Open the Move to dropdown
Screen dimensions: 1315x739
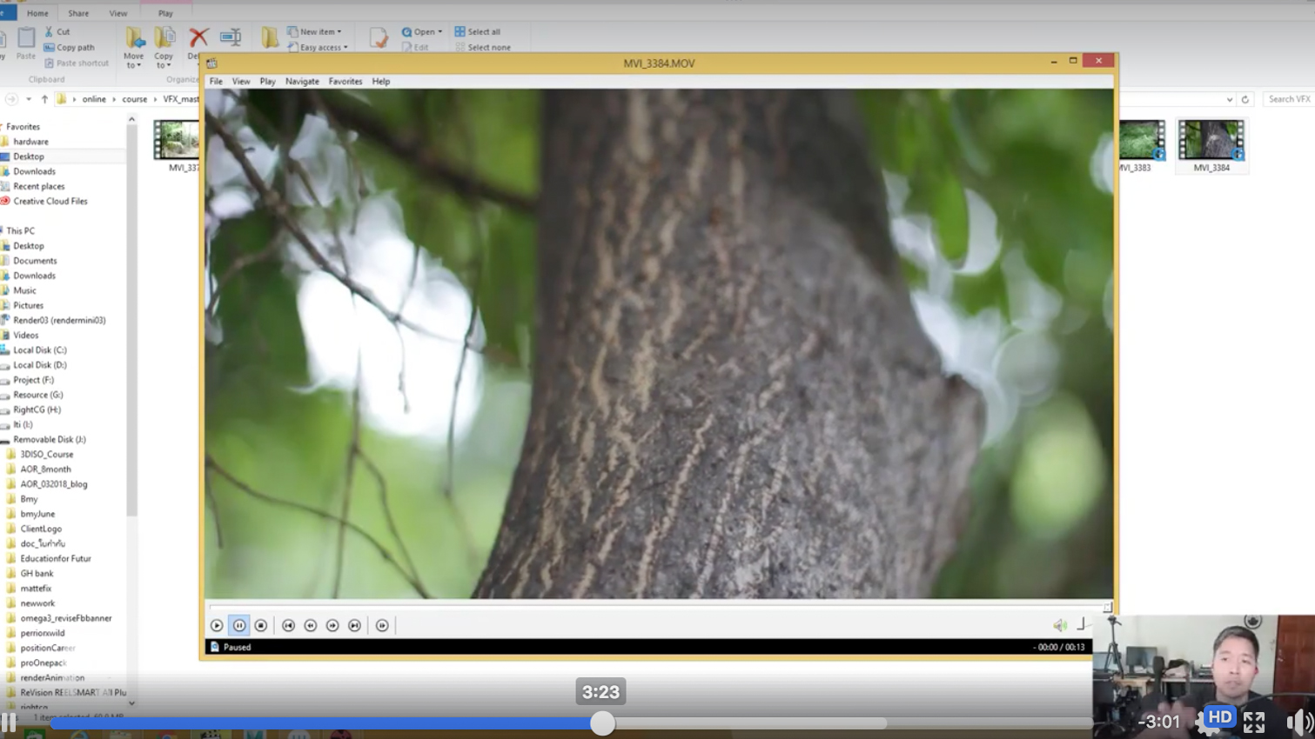(134, 48)
